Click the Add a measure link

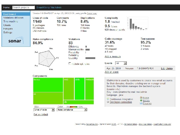point(112,56)
